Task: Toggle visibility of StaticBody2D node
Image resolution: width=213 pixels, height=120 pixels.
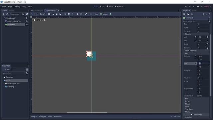Action: (27, 18)
